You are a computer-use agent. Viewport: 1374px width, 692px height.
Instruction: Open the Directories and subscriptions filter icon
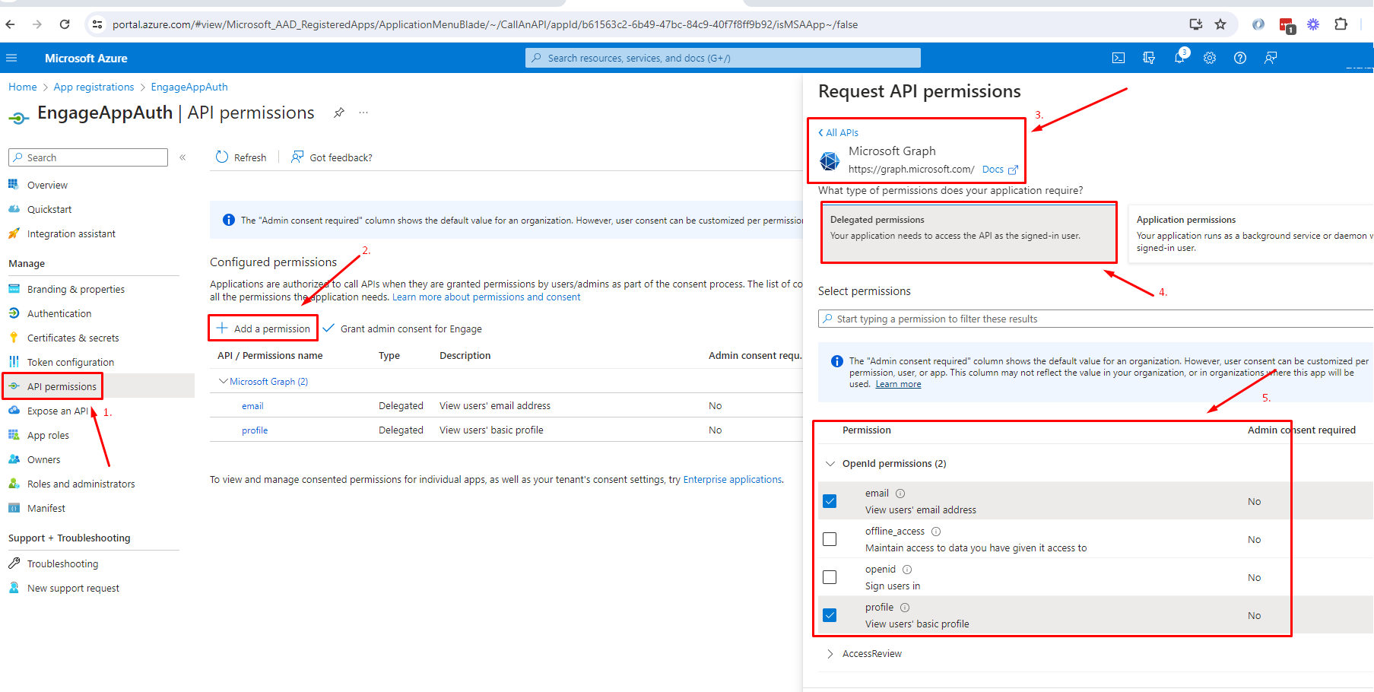tap(1149, 58)
